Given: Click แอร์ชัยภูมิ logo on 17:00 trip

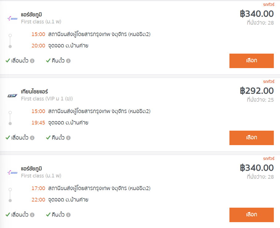Looking at the screenshot, I should pyautogui.click(x=12, y=172).
